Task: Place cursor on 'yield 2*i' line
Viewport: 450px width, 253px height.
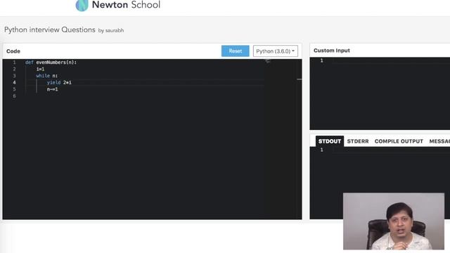Action: pos(59,83)
